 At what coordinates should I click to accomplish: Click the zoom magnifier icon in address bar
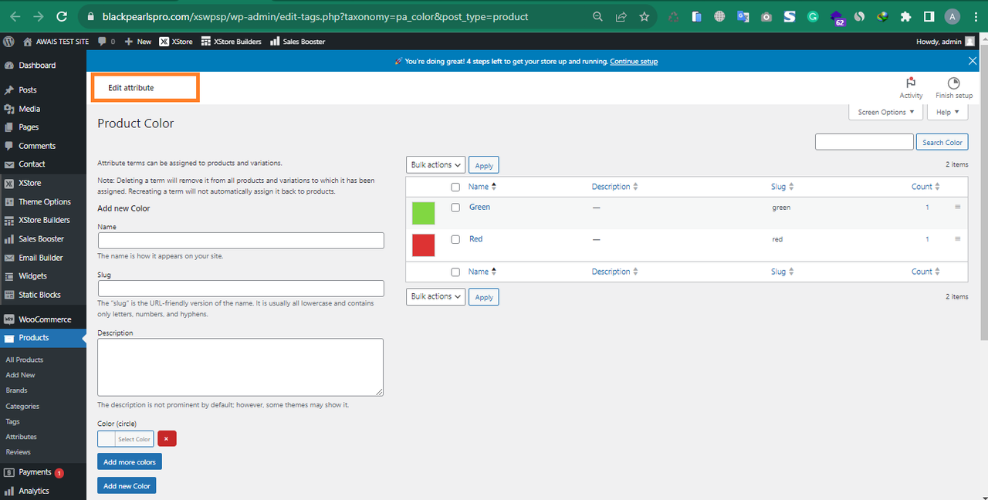[x=597, y=16]
